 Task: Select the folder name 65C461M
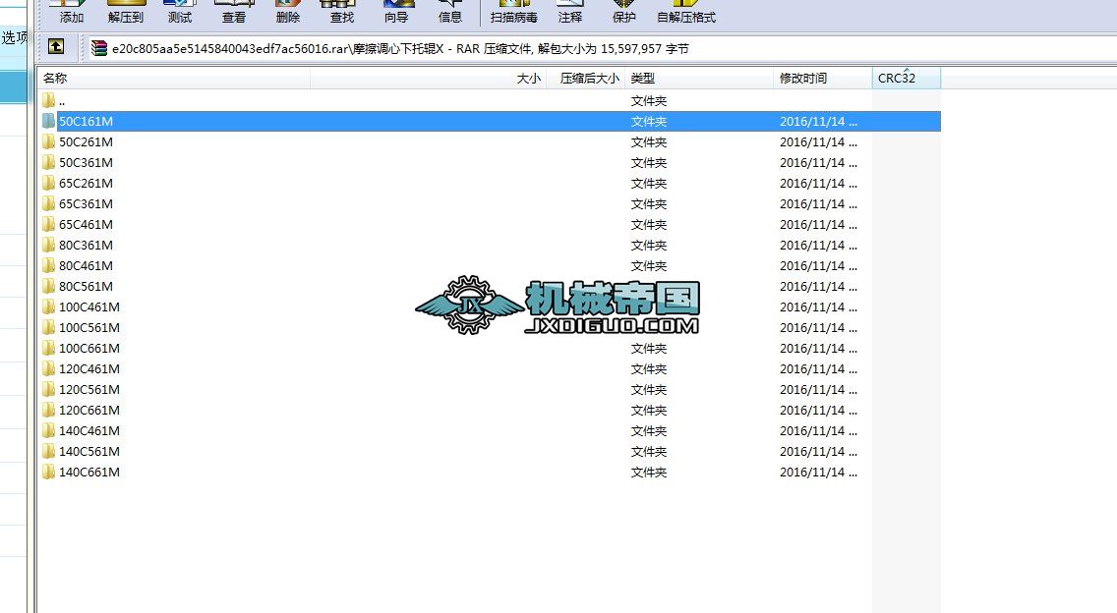click(x=87, y=225)
